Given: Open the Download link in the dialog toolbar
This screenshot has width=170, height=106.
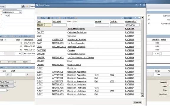Looking at the screenshot, I should [128, 18].
